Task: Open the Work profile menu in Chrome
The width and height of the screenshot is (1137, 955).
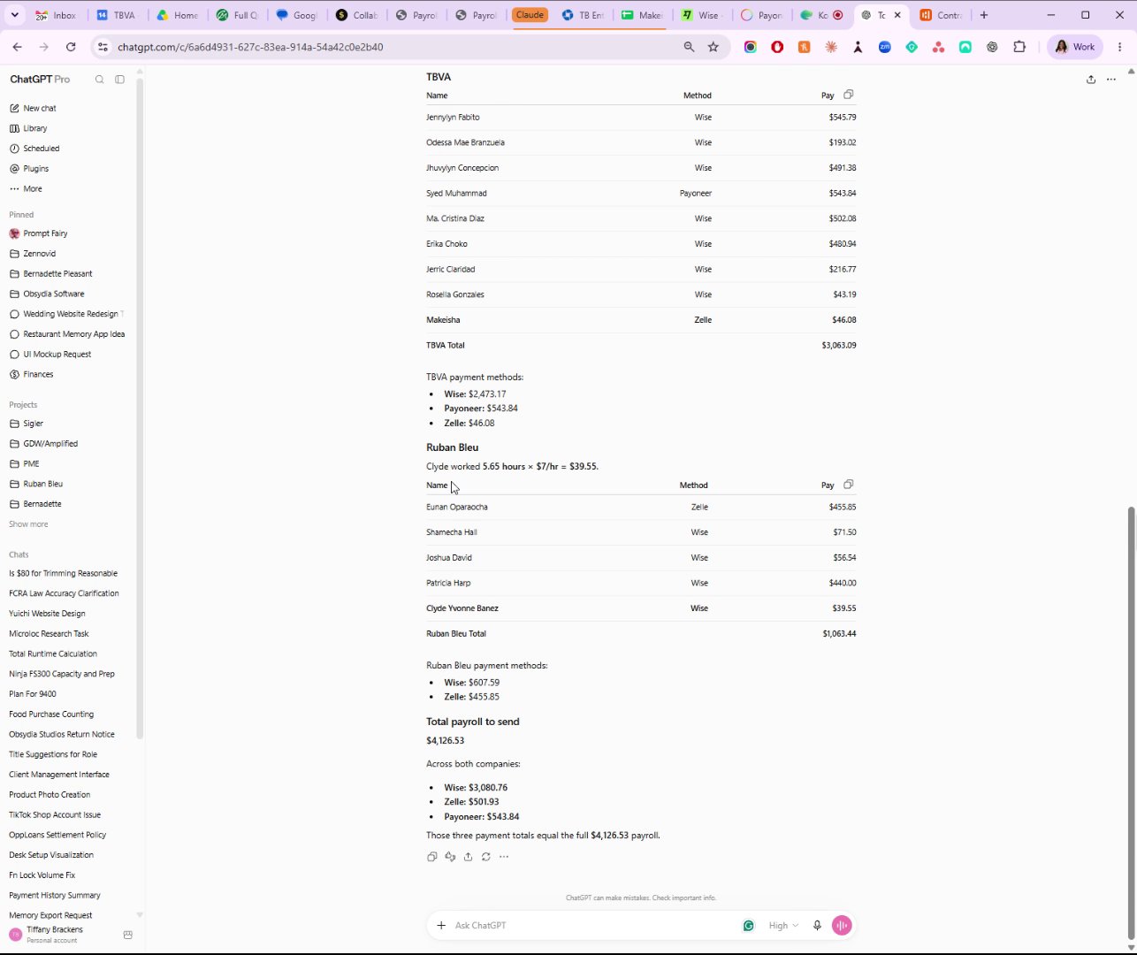Action: point(1074,47)
